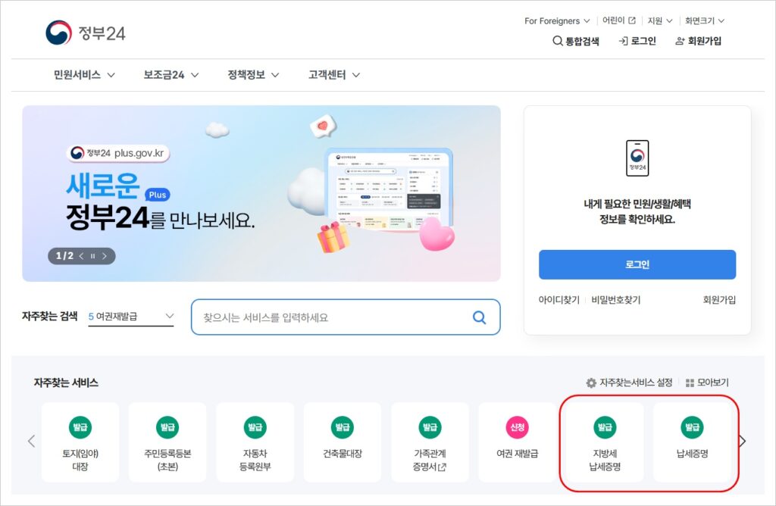This screenshot has width=776, height=506.
Task: Open 자동차 등록원부 service card
Action: [x=255, y=442]
